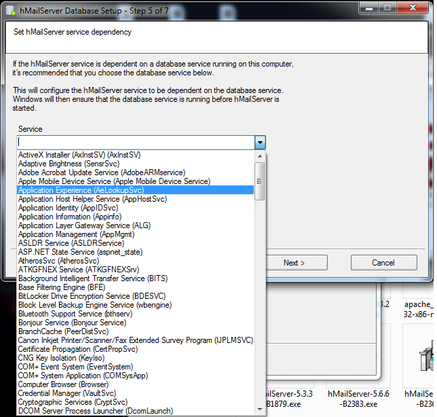Pick Bonjour Service entry

pyautogui.click(x=136, y=323)
